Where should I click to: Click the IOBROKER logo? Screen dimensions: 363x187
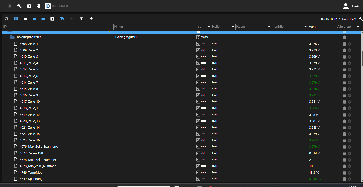(x=48, y=6)
